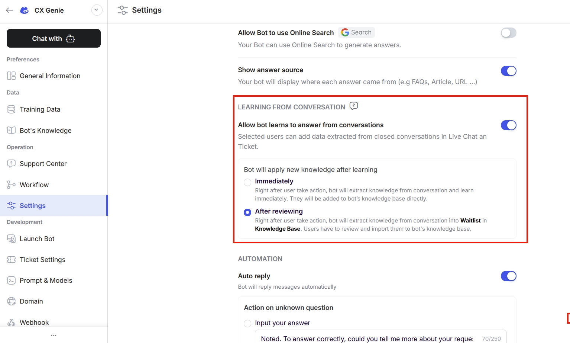
Task: Open General Information in sidebar
Action: pos(50,76)
